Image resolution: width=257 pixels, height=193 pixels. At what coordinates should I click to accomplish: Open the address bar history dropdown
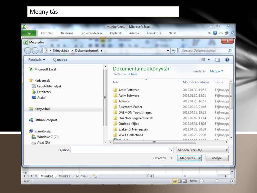tap(168, 51)
